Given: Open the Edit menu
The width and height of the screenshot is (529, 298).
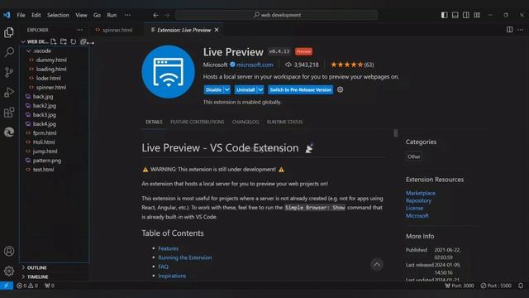Looking at the screenshot, I should pyautogui.click(x=36, y=15).
